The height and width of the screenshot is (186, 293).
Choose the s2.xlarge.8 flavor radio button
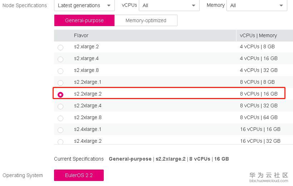pos(60,71)
